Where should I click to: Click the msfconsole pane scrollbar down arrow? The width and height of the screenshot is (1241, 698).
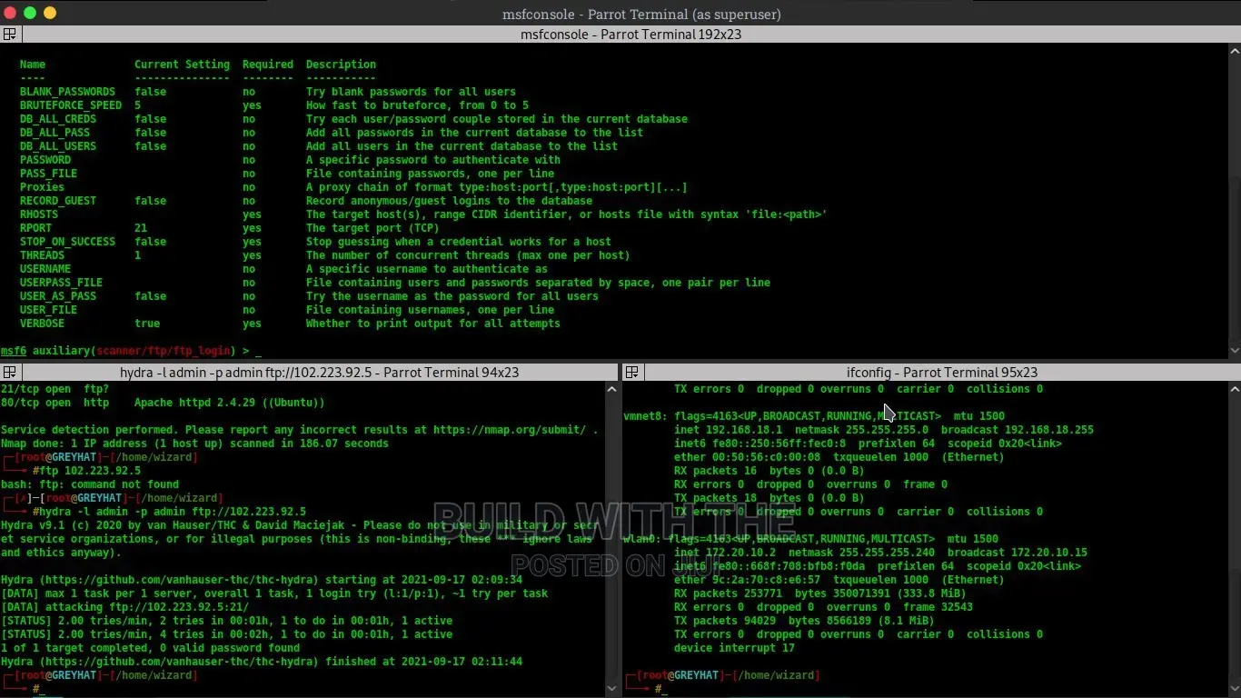pos(1234,351)
